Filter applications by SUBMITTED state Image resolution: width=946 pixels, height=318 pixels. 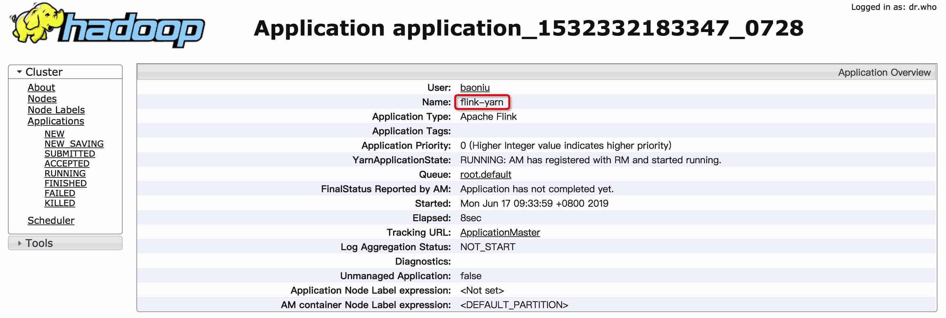(70, 154)
